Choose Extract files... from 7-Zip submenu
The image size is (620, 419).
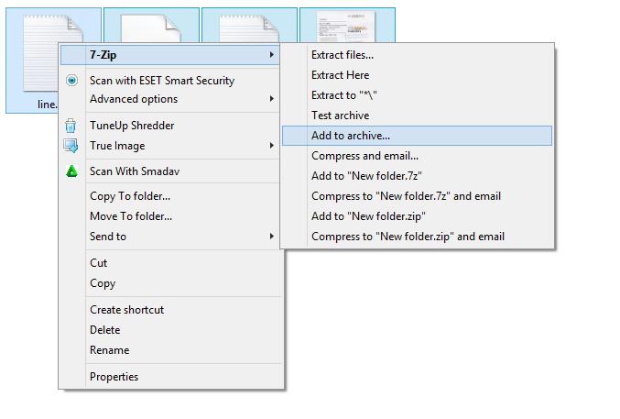click(x=343, y=55)
